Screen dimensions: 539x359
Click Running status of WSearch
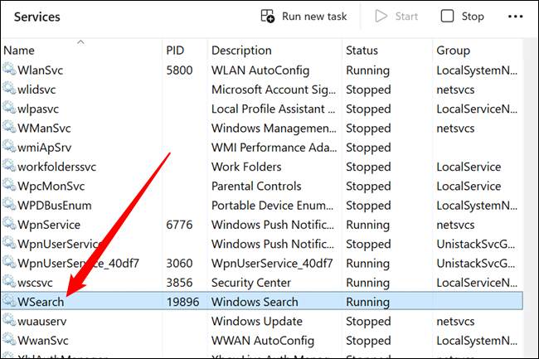click(x=368, y=302)
